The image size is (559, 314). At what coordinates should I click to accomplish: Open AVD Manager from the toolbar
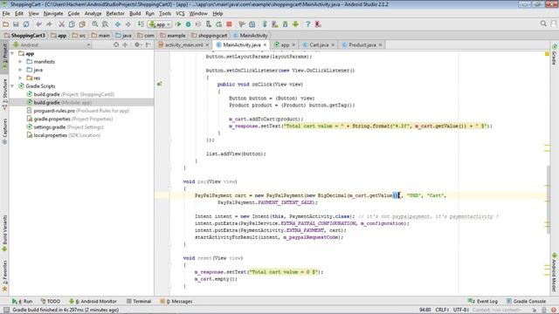(x=275, y=24)
